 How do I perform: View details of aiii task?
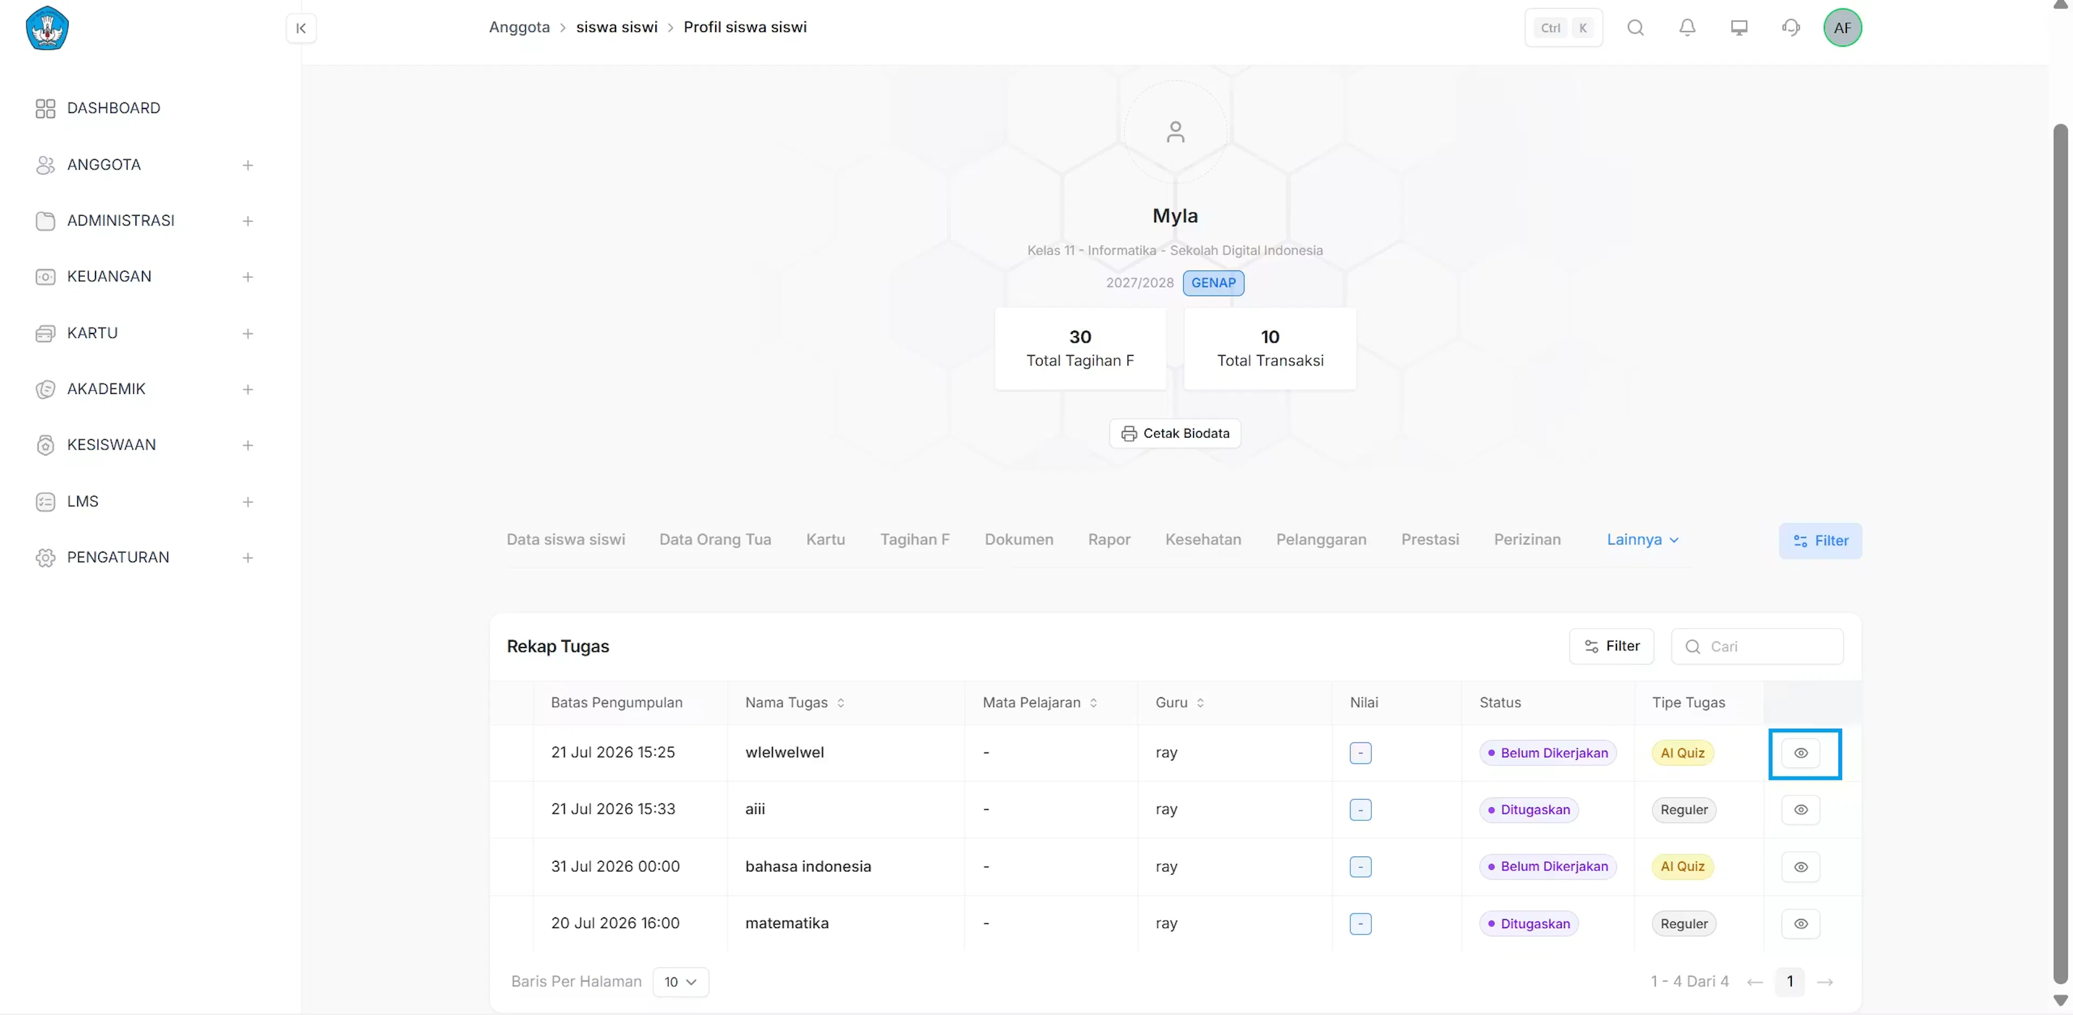tap(1800, 810)
